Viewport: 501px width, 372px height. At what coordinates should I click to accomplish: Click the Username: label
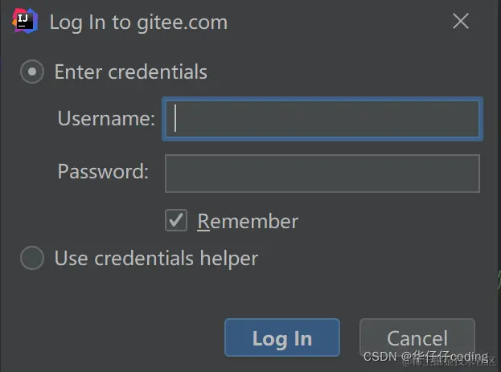click(106, 118)
